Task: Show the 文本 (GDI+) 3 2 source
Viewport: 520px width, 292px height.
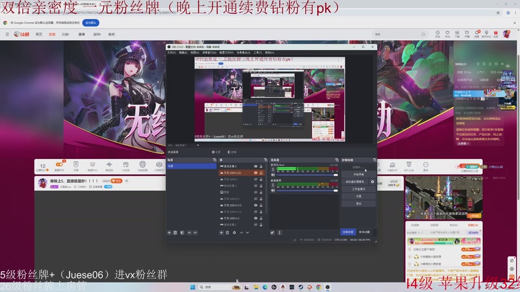Action: click(x=255, y=212)
